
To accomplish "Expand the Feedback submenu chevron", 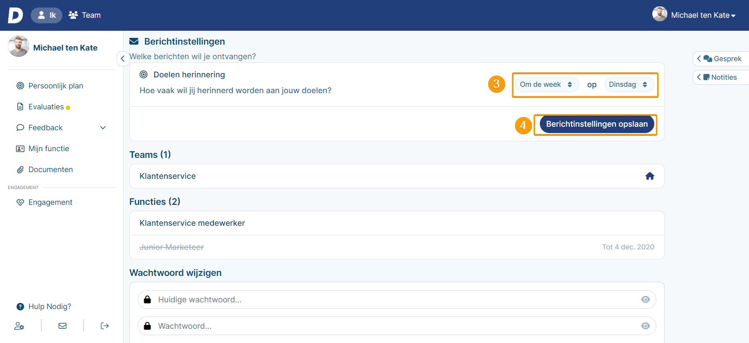I will click(103, 127).
